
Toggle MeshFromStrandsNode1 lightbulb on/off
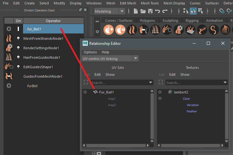coord(18,39)
